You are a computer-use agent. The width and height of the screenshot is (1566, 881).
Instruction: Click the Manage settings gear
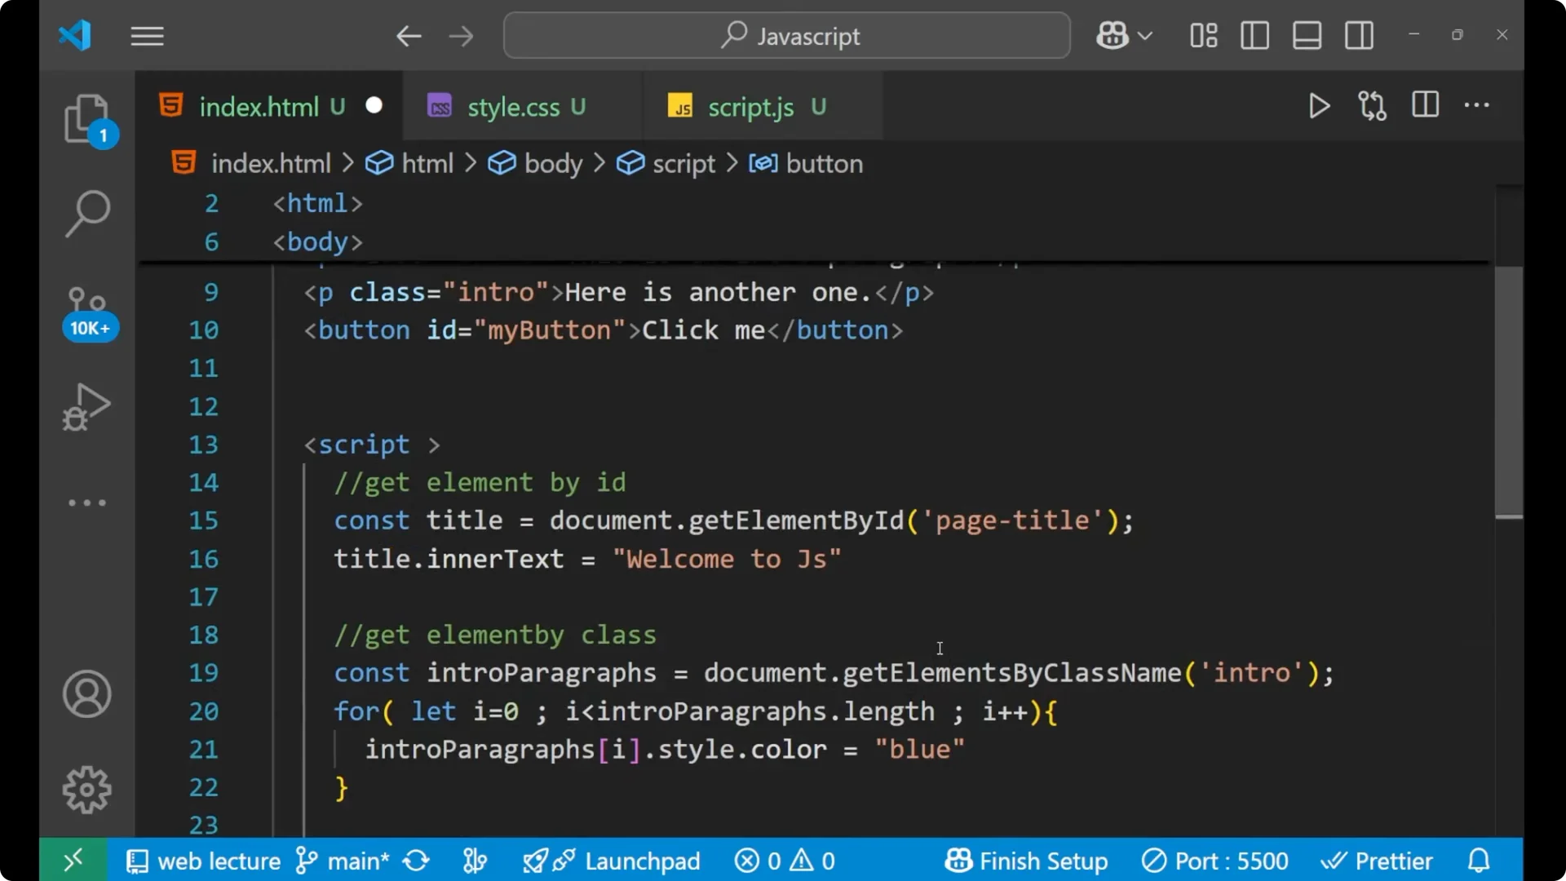[x=86, y=789]
